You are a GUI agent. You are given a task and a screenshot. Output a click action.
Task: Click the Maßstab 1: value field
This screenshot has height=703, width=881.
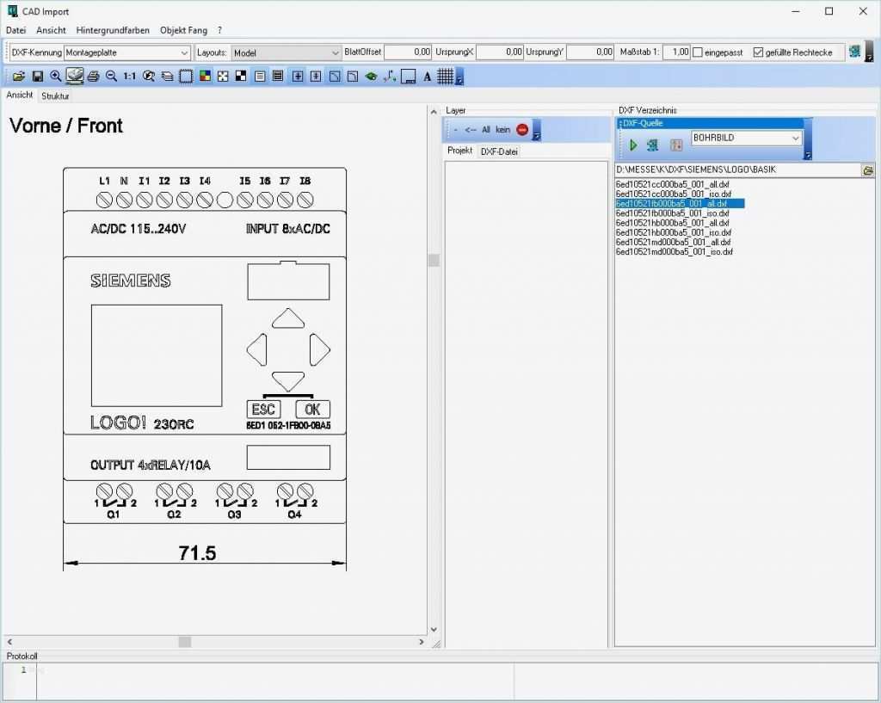(x=676, y=52)
